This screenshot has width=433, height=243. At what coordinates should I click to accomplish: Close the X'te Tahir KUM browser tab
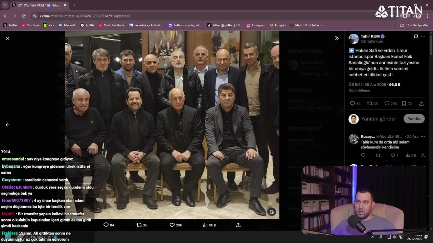[x=65, y=5]
